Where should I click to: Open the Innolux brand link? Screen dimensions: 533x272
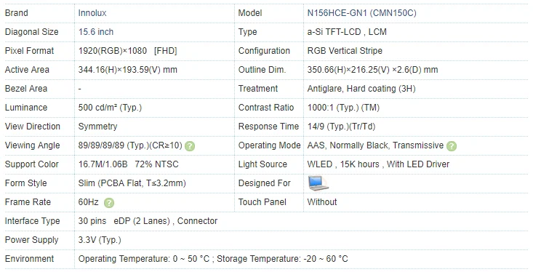coord(92,13)
